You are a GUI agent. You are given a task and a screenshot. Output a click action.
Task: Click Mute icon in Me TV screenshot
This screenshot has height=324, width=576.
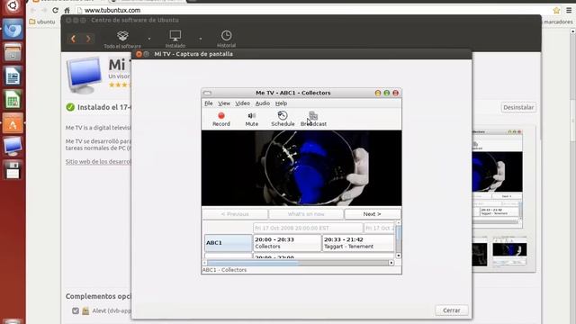click(252, 119)
